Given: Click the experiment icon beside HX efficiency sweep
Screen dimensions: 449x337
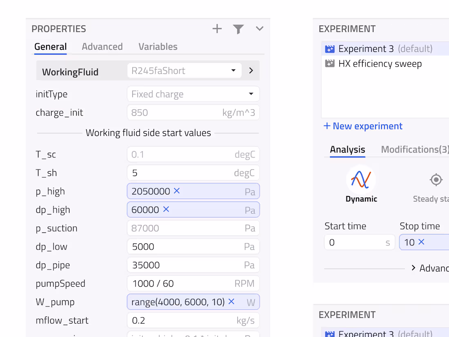Looking at the screenshot, I should pos(329,63).
